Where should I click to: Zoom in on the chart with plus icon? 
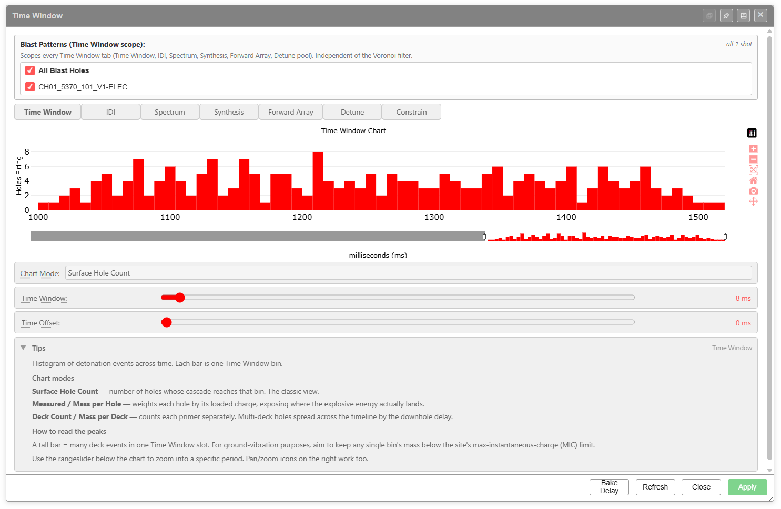click(x=753, y=149)
